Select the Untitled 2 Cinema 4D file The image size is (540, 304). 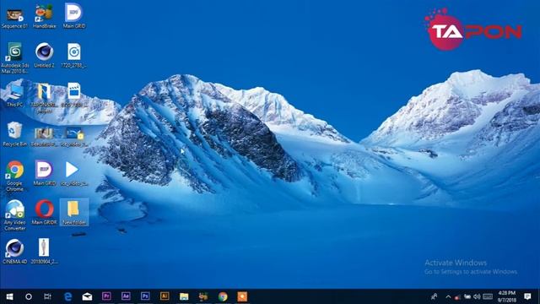44,55
